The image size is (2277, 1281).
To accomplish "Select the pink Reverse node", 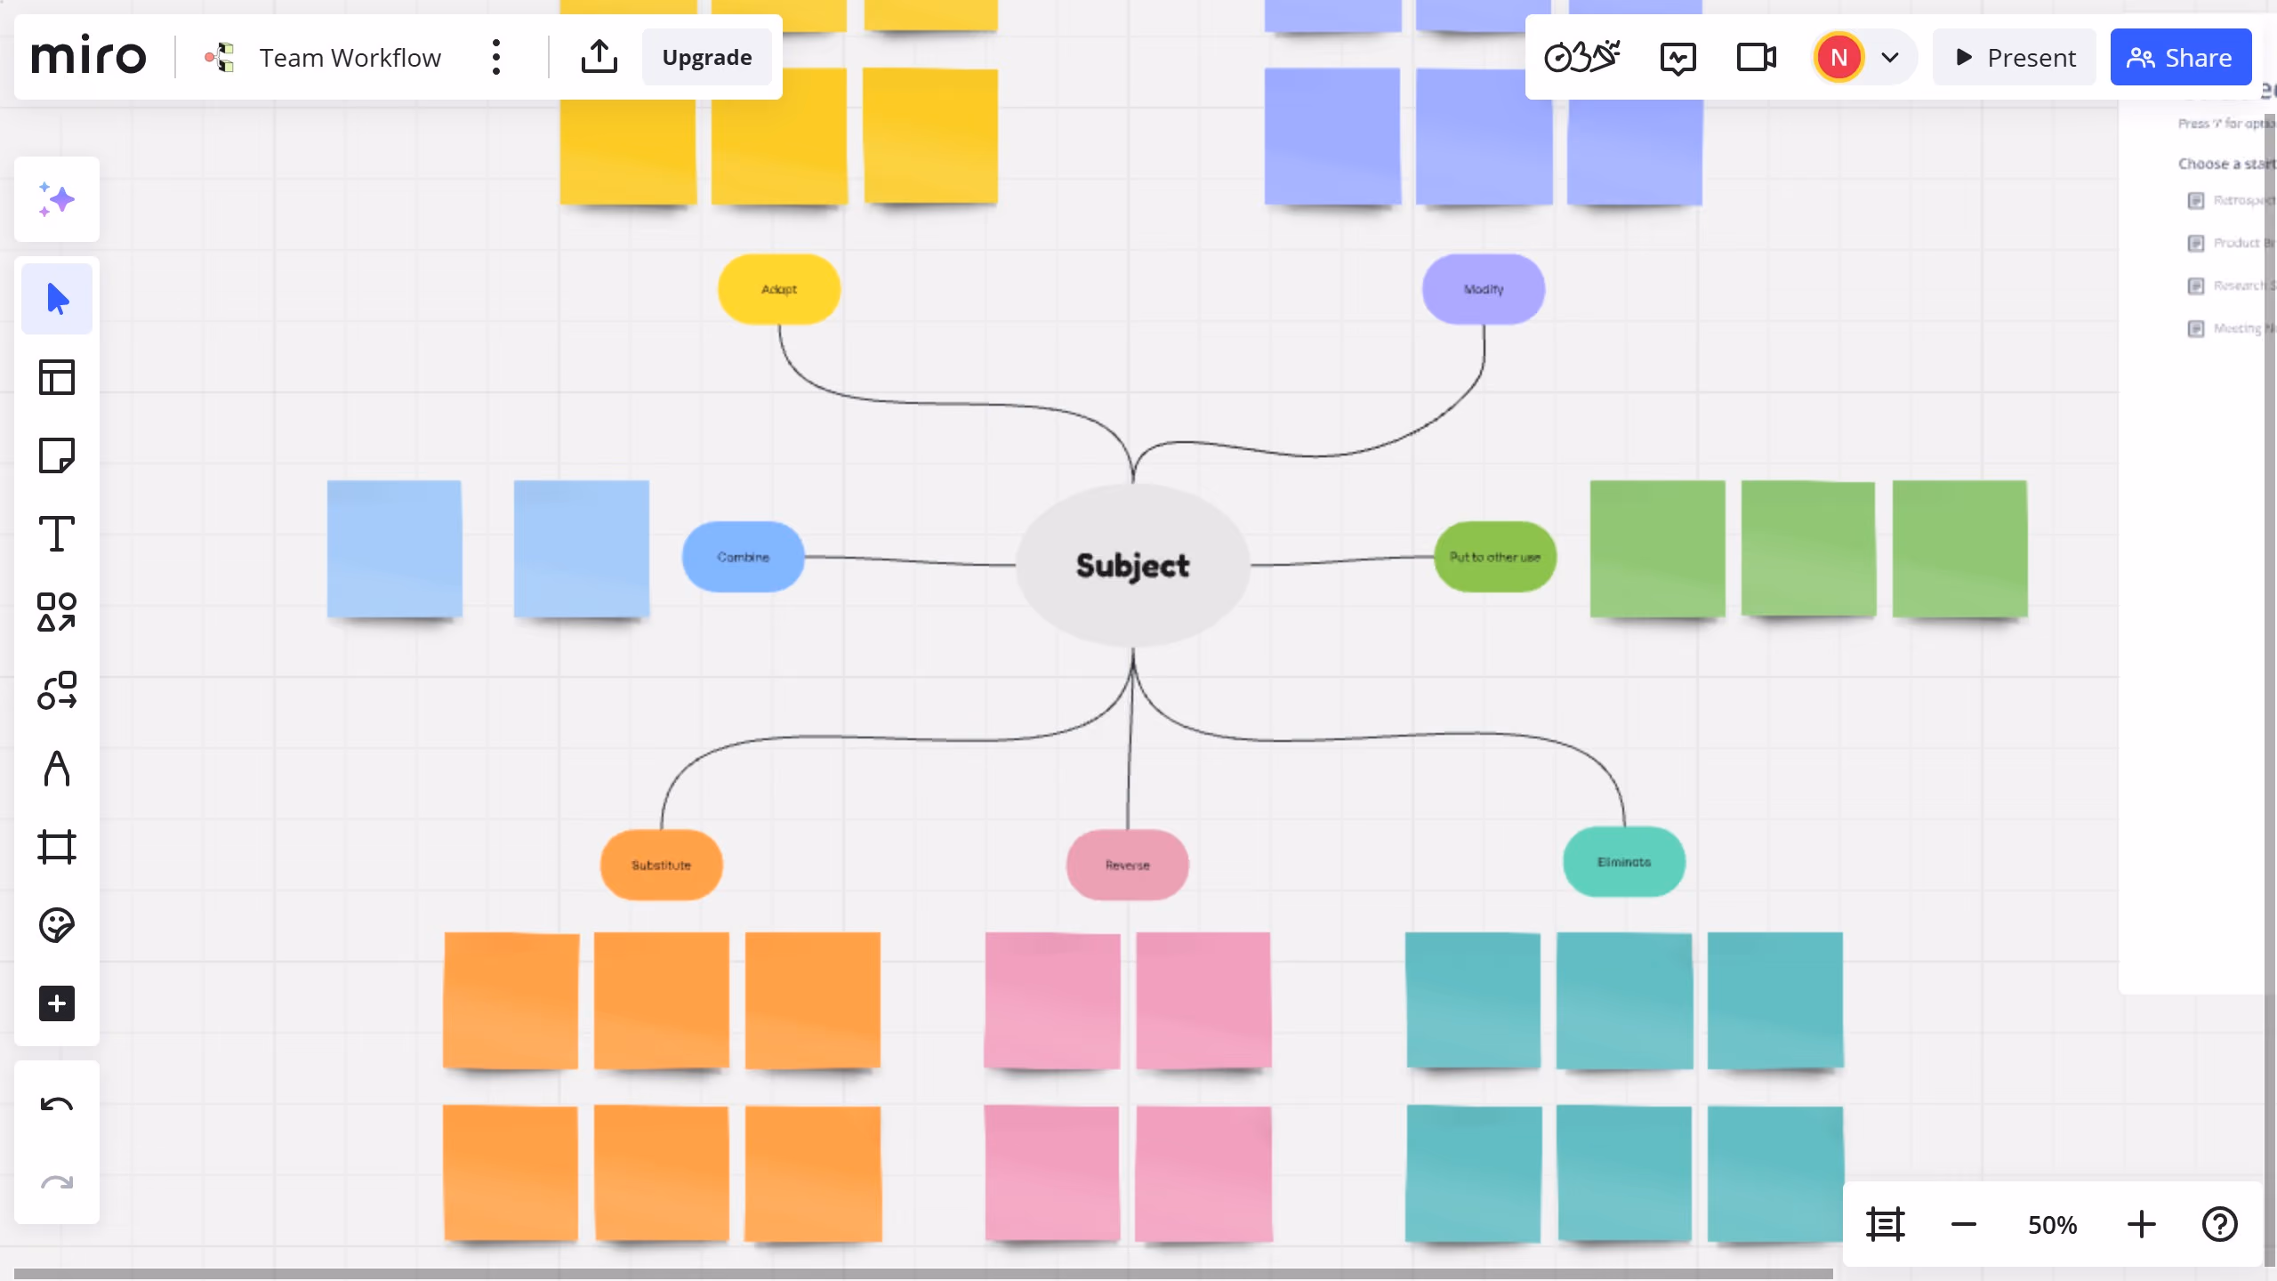I will click(x=1127, y=865).
